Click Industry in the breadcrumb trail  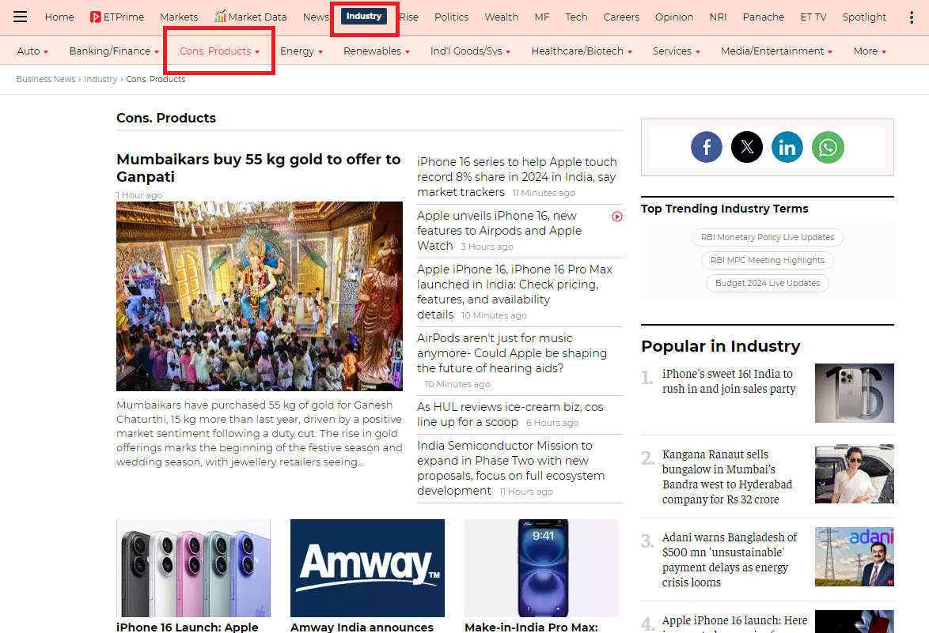(x=100, y=79)
